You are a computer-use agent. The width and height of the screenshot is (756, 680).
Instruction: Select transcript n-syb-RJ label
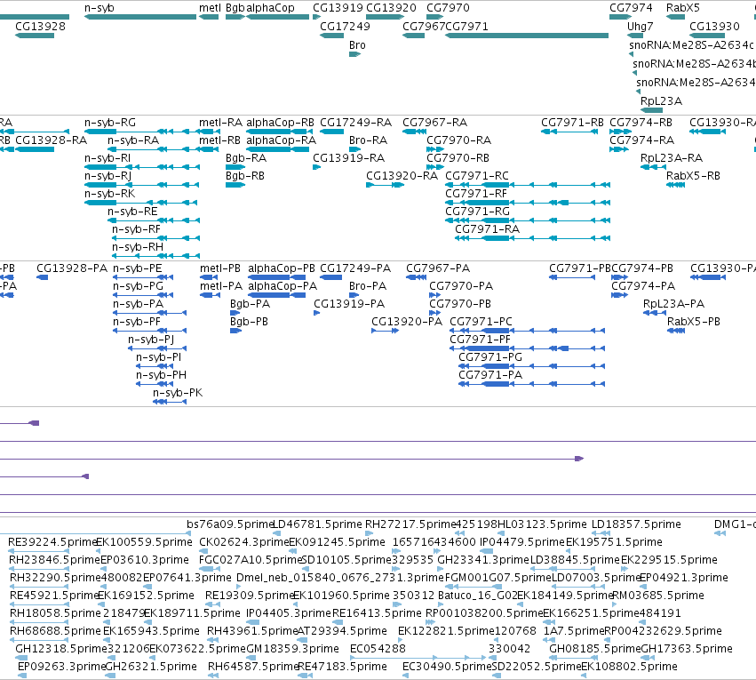coord(108,176)
